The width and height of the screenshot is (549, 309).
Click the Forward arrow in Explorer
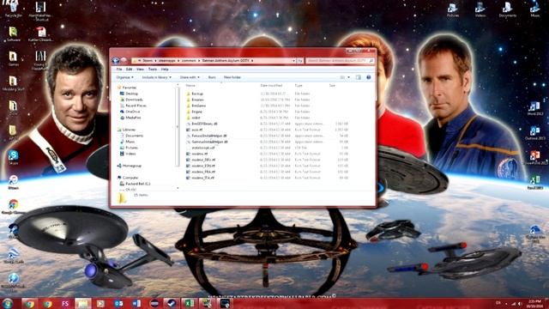coord(124,61)
